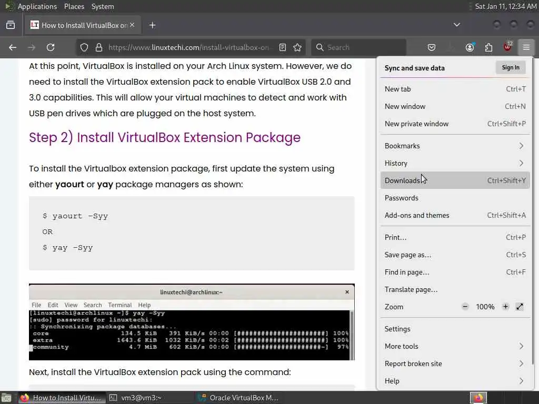This screenshot has width=539, height=404.
Task: Open tracking protection shield icon
Action: pyautogui.click(x=84, y=47)
